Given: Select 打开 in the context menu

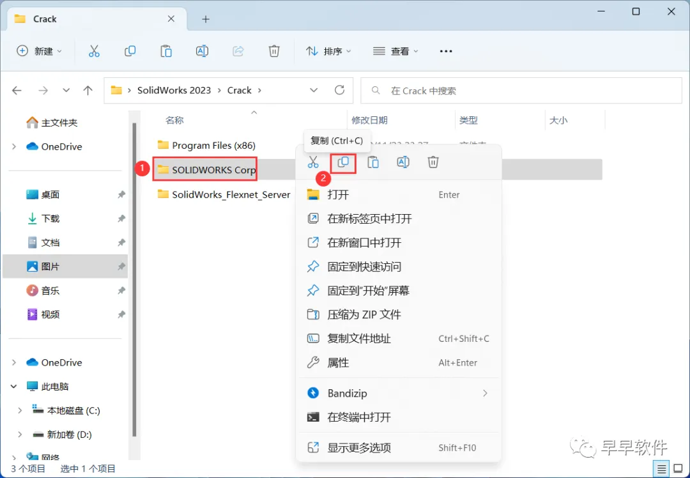Looking at the screenshot, I should [x=399, y=194].
